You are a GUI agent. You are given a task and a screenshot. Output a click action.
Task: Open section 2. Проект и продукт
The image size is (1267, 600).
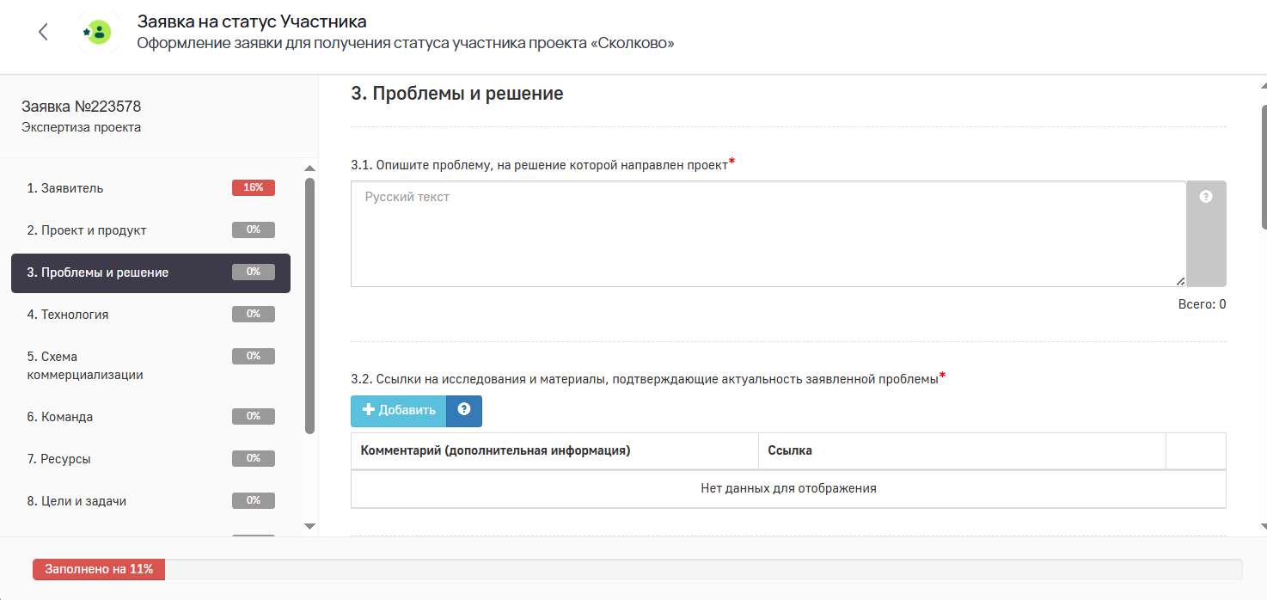pyautogui.click(x=150, y=230)
